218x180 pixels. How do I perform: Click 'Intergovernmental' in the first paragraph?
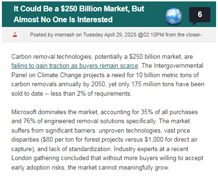pos(178,65)
